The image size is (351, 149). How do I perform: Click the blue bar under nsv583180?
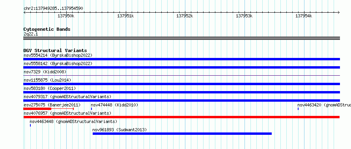181,92
